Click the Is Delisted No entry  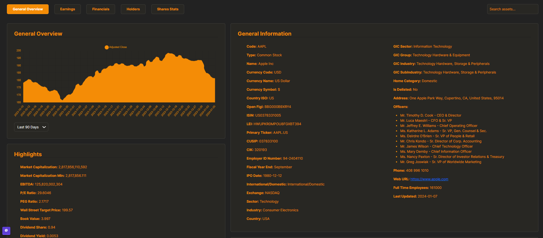click(x=405, y=90)
